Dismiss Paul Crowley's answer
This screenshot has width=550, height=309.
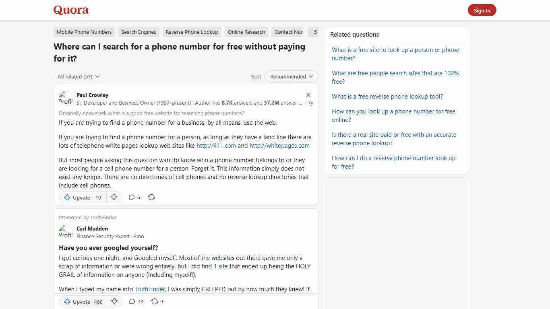(308, 95)
